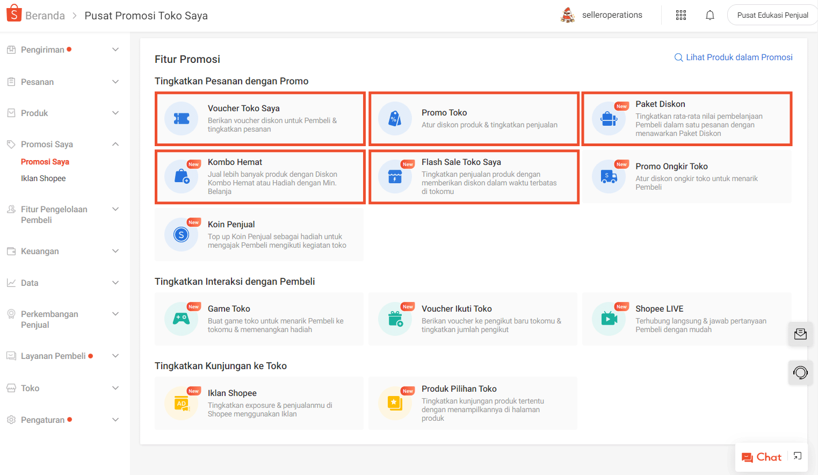Expand the Pengiriman sidebar section
Image resolution: width=818 pixels, height=475 pixels.
pyautogui.click(x=115, y=49)
